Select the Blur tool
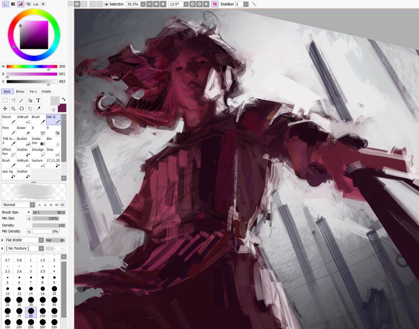Screen dimensions: 419x329 (54, 141)
